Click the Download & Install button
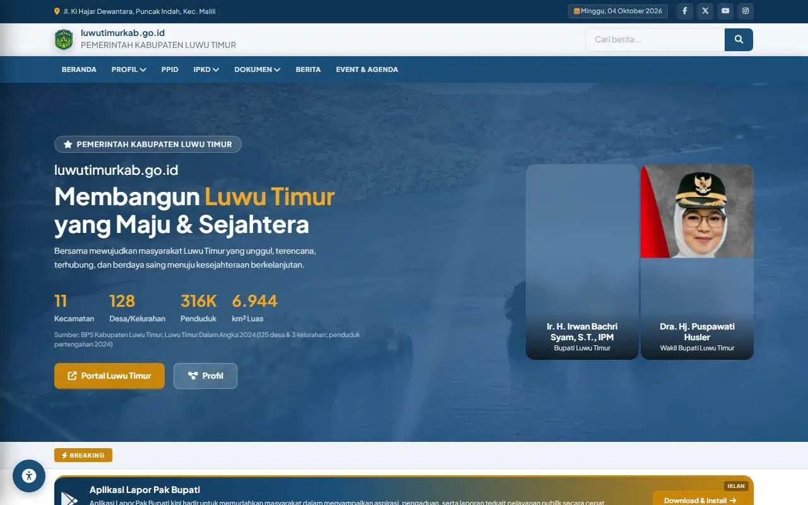 (700, 500)
